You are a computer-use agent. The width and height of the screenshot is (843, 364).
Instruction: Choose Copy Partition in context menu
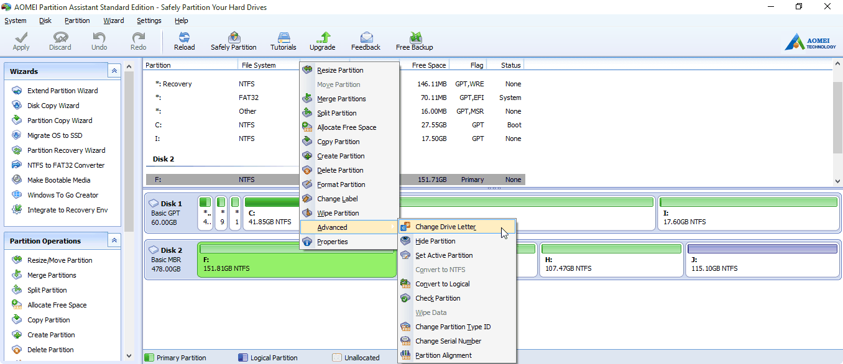coord(349,142)
